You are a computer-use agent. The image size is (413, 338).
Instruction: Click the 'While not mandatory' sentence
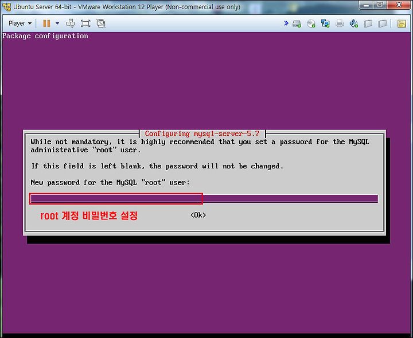200,146
